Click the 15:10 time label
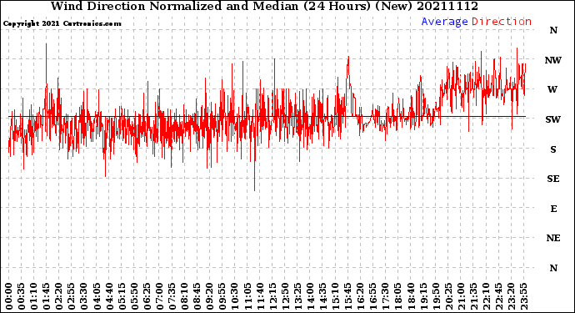The height and width of the screenshot is (313, 575). click(x=335, y=296)
